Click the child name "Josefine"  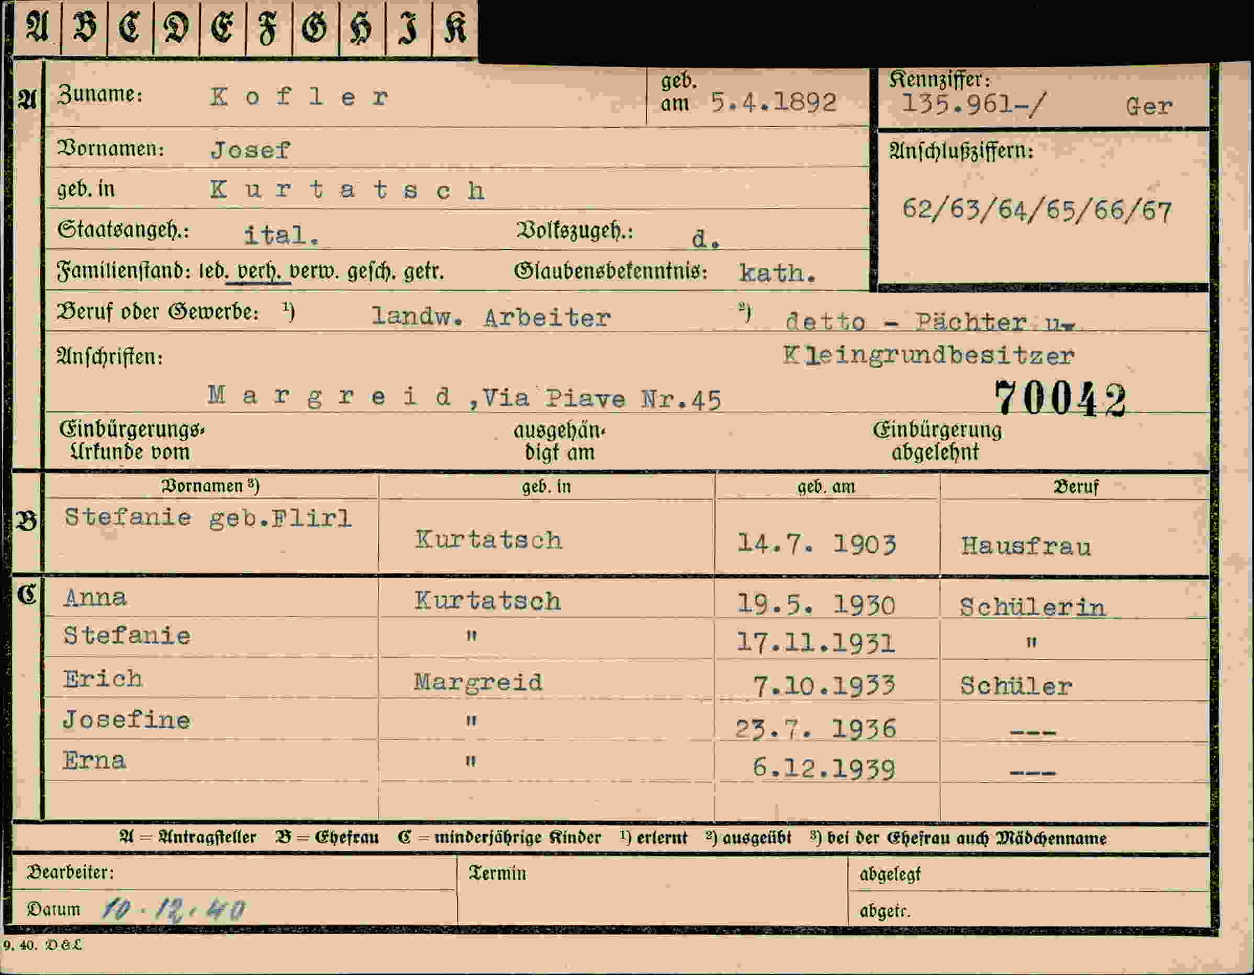[x=126, y=720]
